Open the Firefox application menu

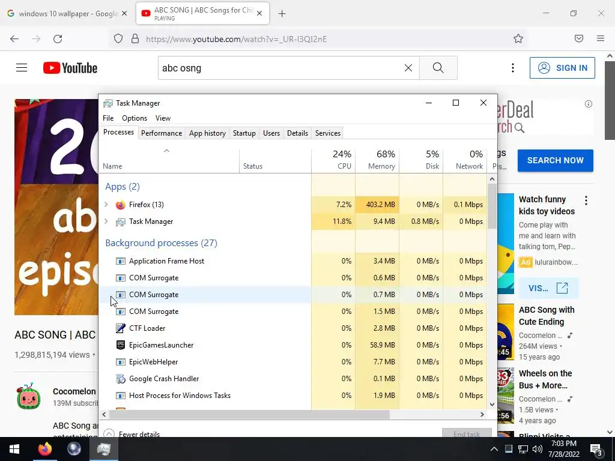coord(601,38)
